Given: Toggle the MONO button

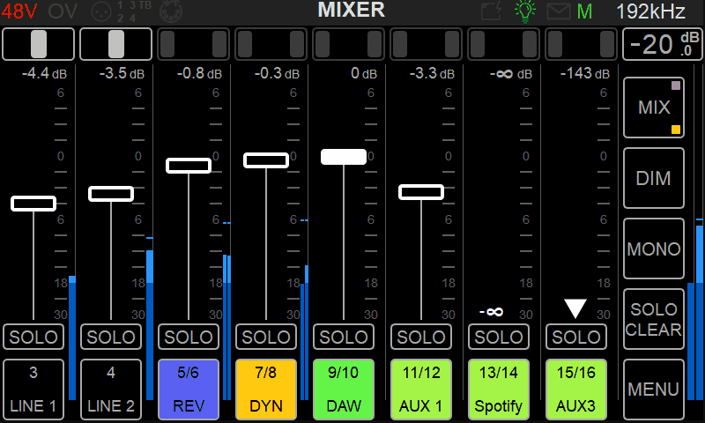Looking at the screenshot, I should [654, 249].
